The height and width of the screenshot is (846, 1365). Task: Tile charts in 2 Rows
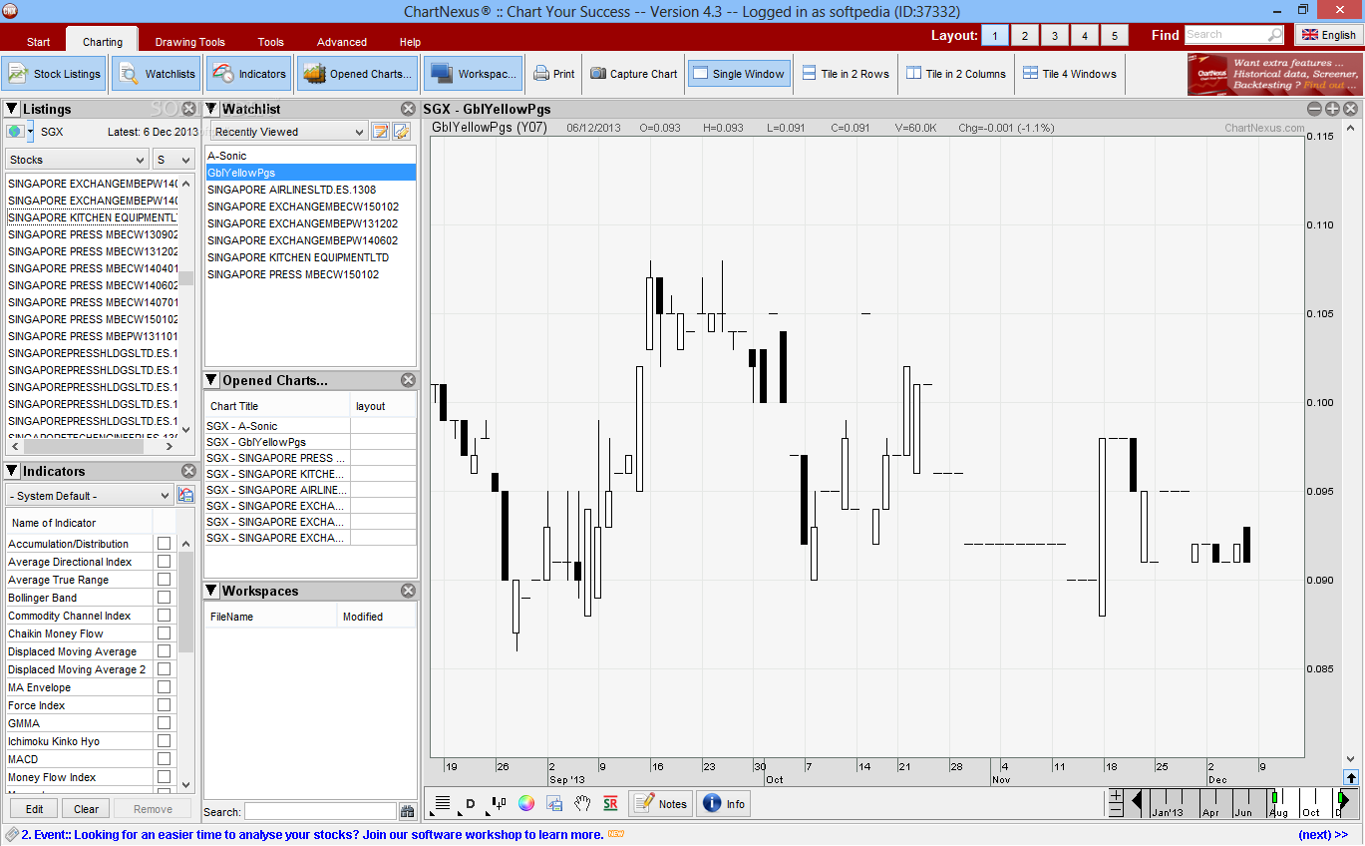pyautogui.click(x=844, y=74)
